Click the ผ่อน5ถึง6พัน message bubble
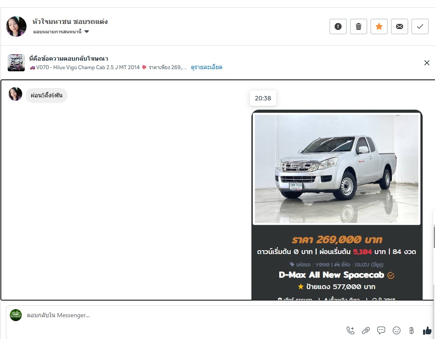Image resolution: width=435 pixels, height=339 pixels. (x=47, y=96)
